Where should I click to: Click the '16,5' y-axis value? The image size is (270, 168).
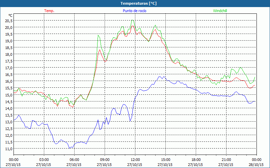tap(9, 75)
